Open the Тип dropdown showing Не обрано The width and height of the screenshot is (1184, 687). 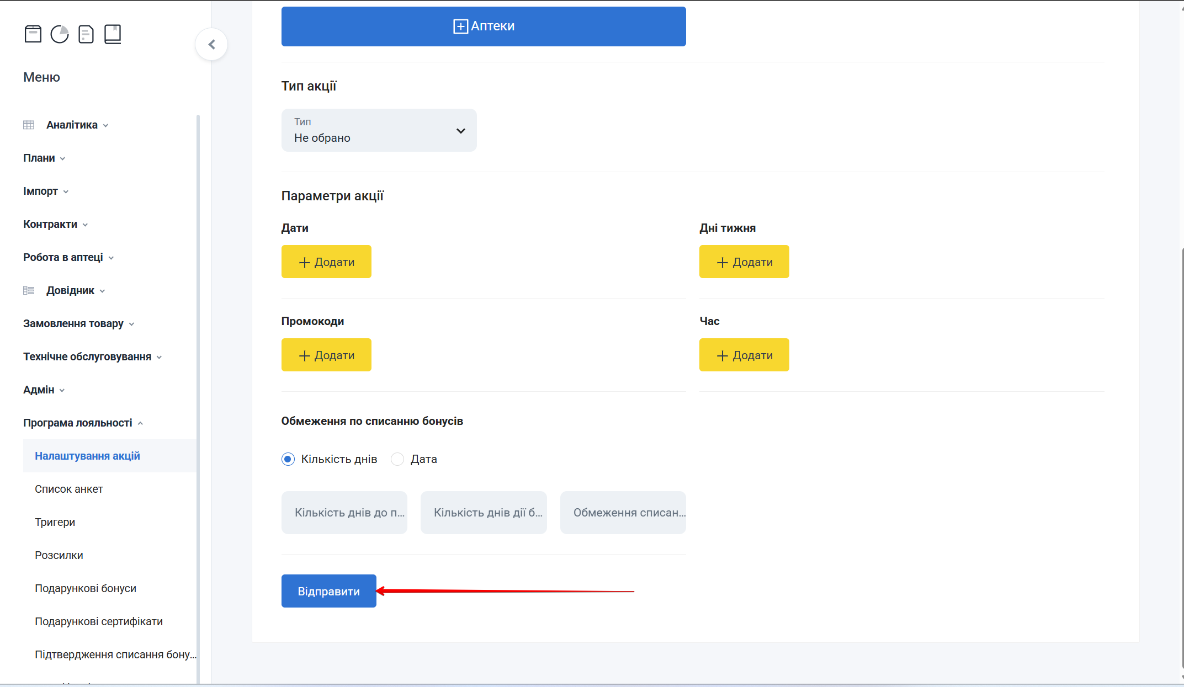click(x=379, y=130)
